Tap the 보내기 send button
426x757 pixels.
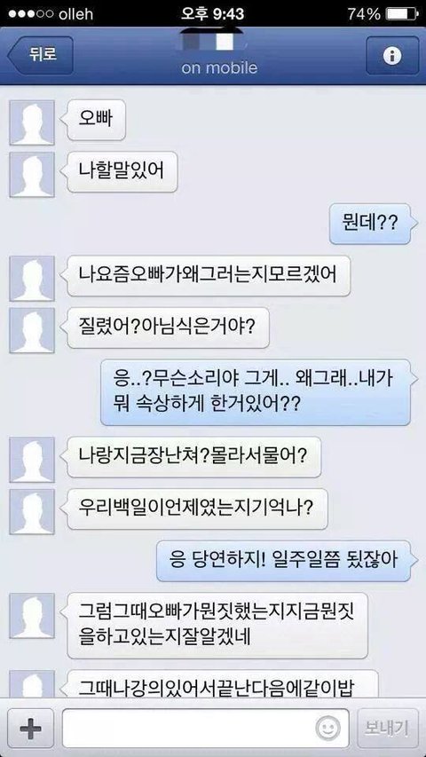[388, 728]
